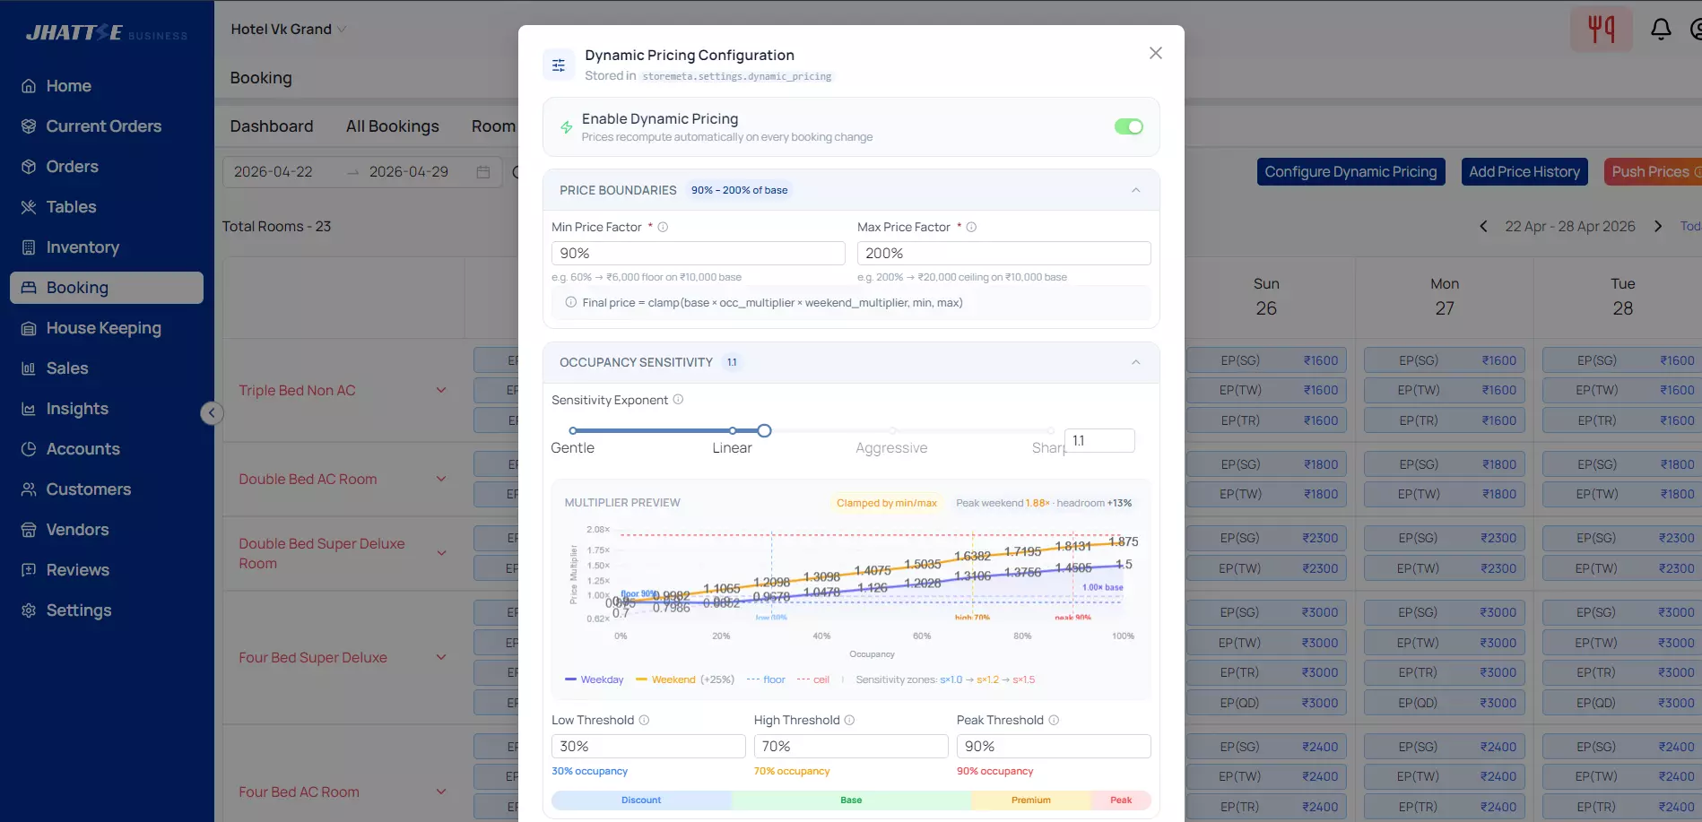Open the Dashboard tab

click(272, 125)
